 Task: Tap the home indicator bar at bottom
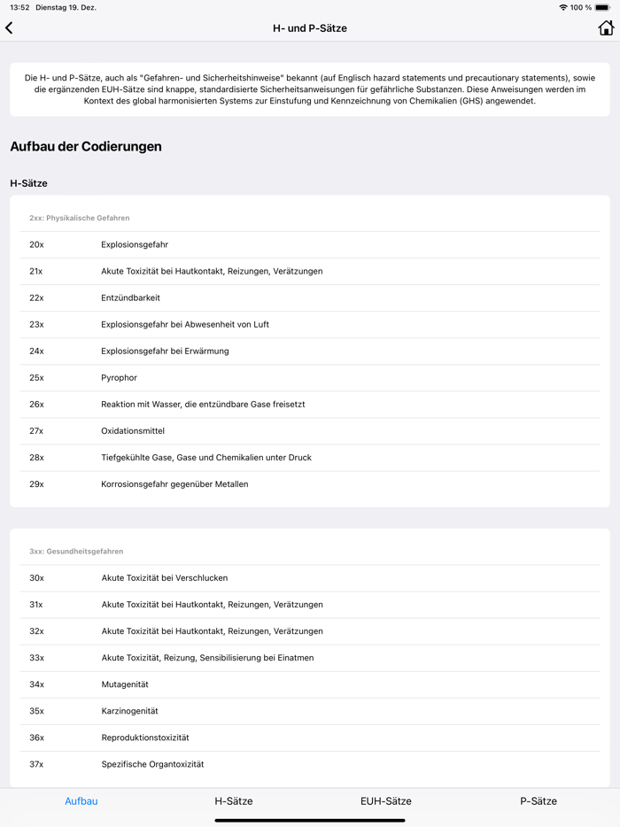[x=310, y=821]
